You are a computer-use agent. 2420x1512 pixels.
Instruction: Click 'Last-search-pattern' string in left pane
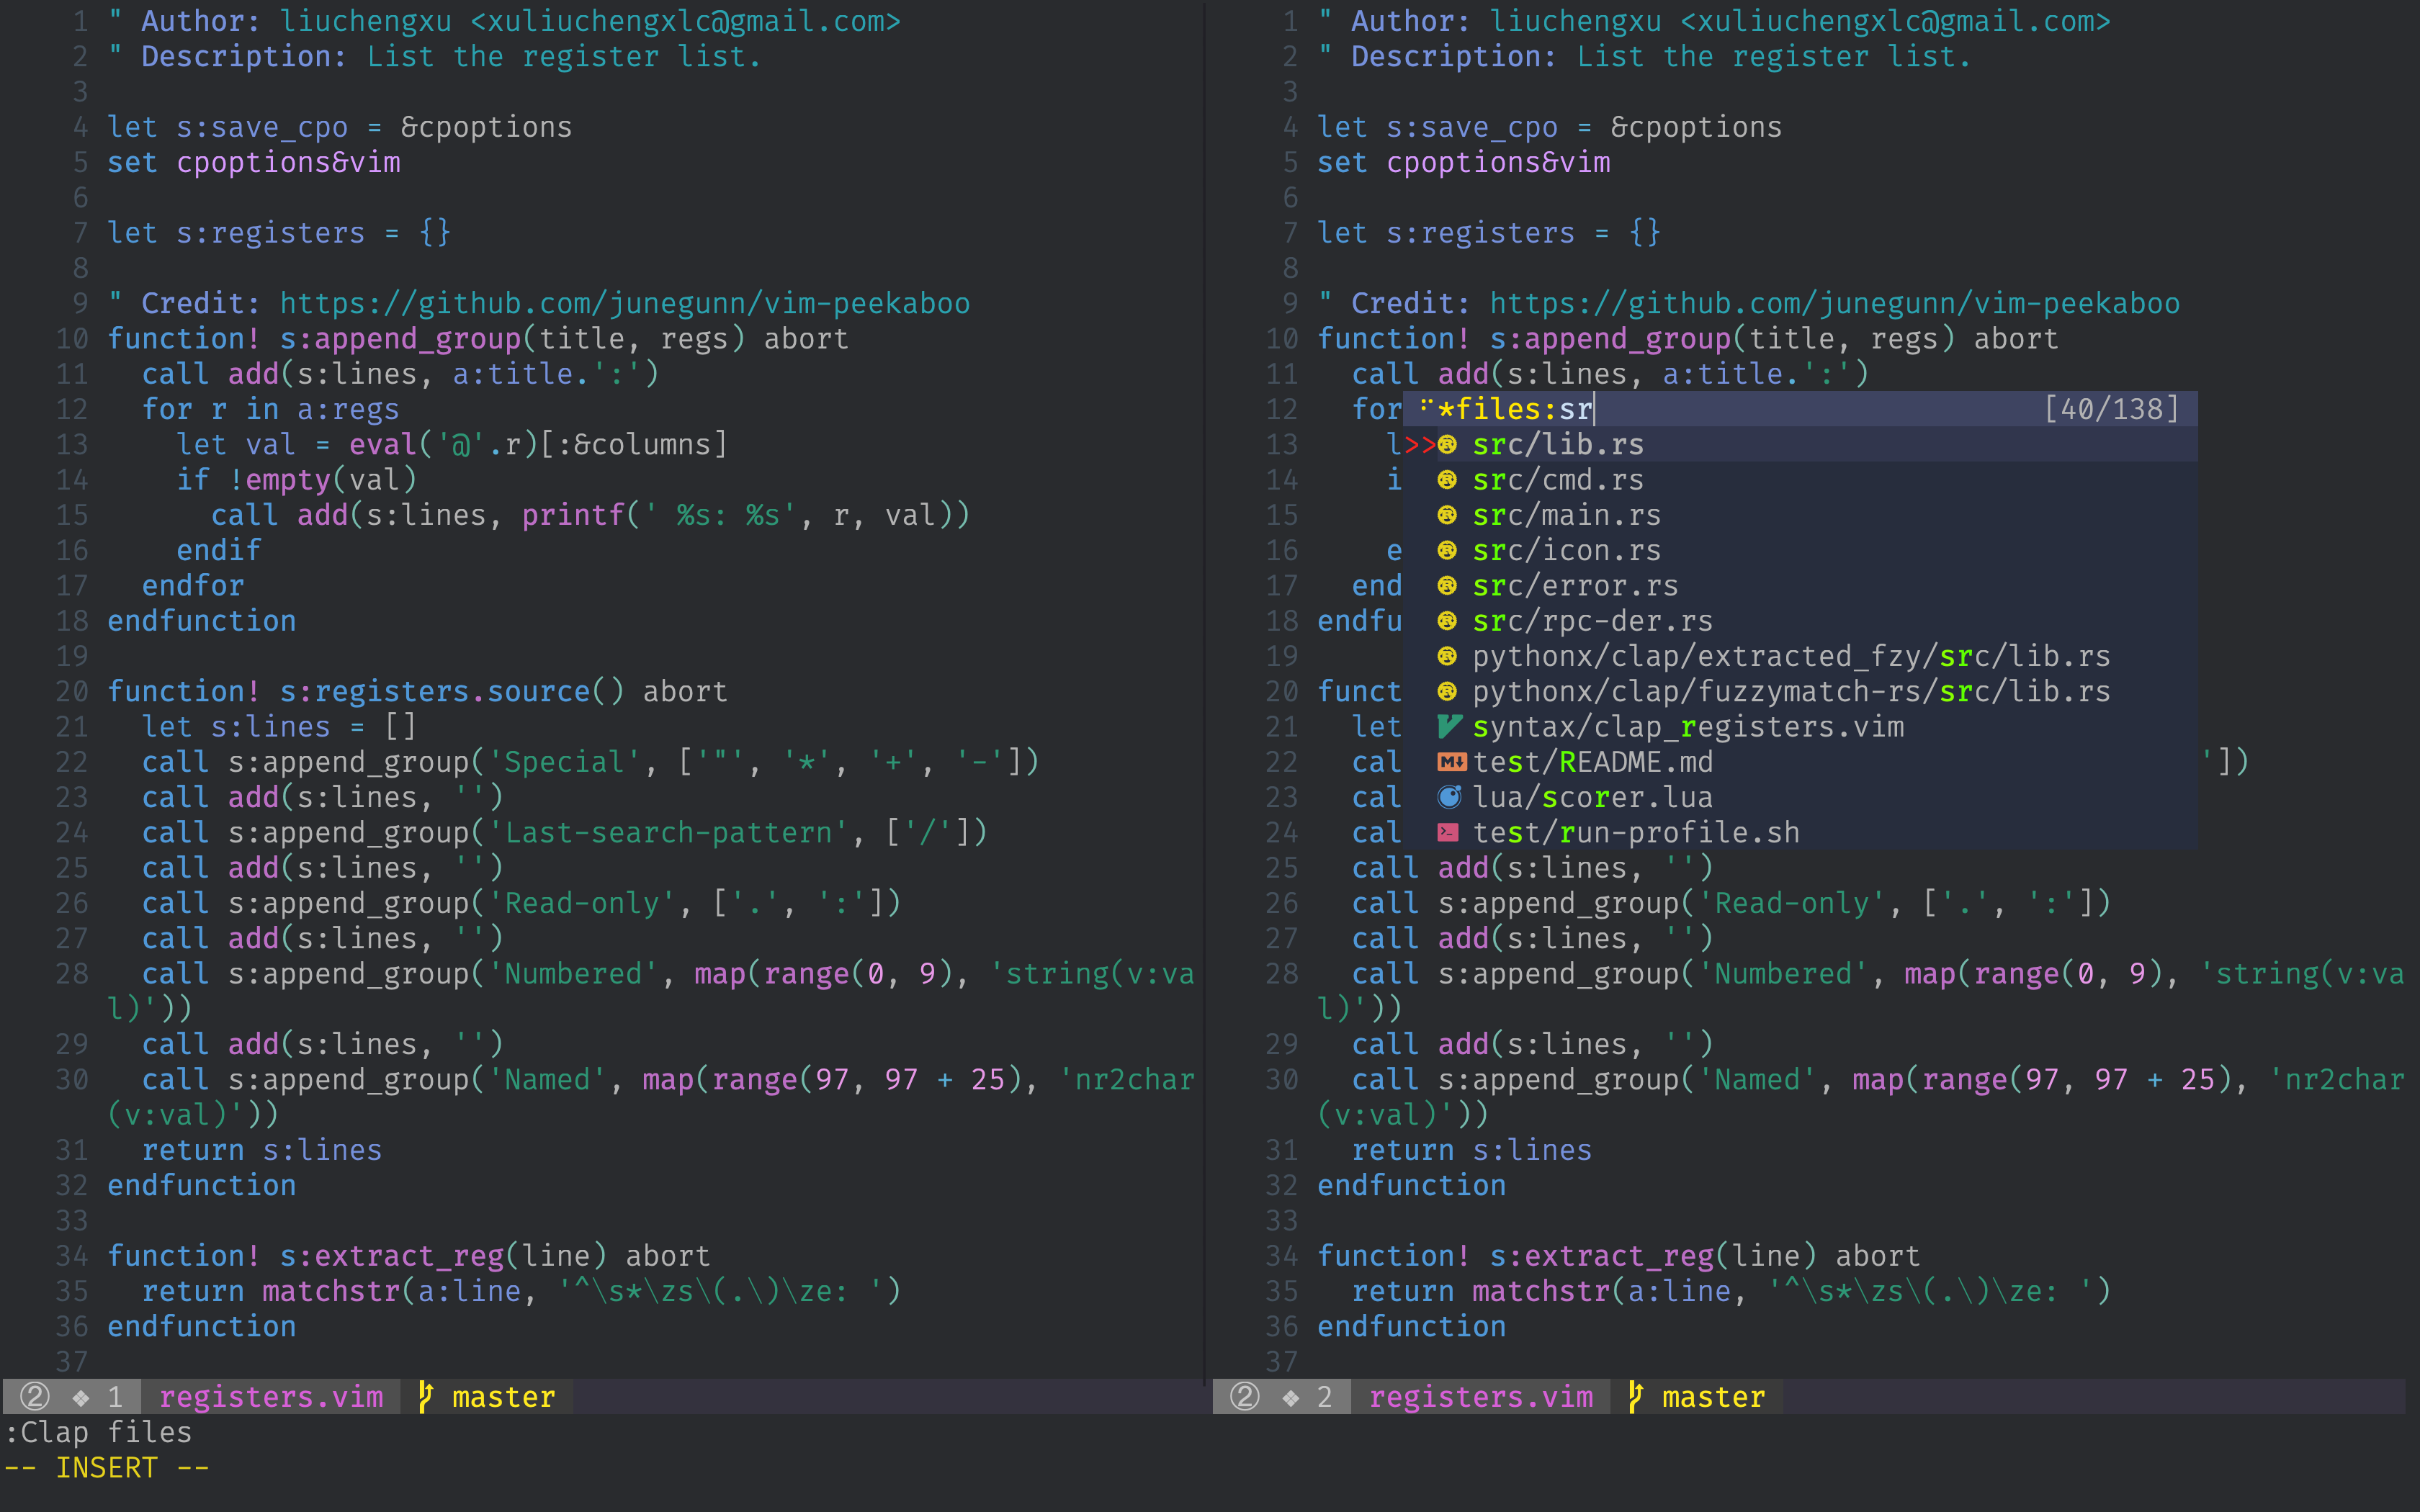click(669, 833)
